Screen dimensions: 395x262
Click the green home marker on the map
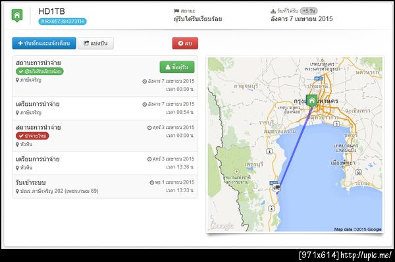(x=311, y=101)
